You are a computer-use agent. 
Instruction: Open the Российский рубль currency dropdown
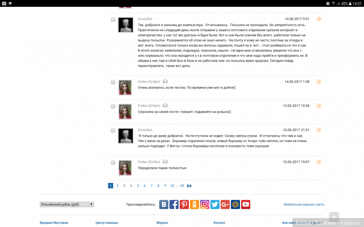[x=67, y=204]
